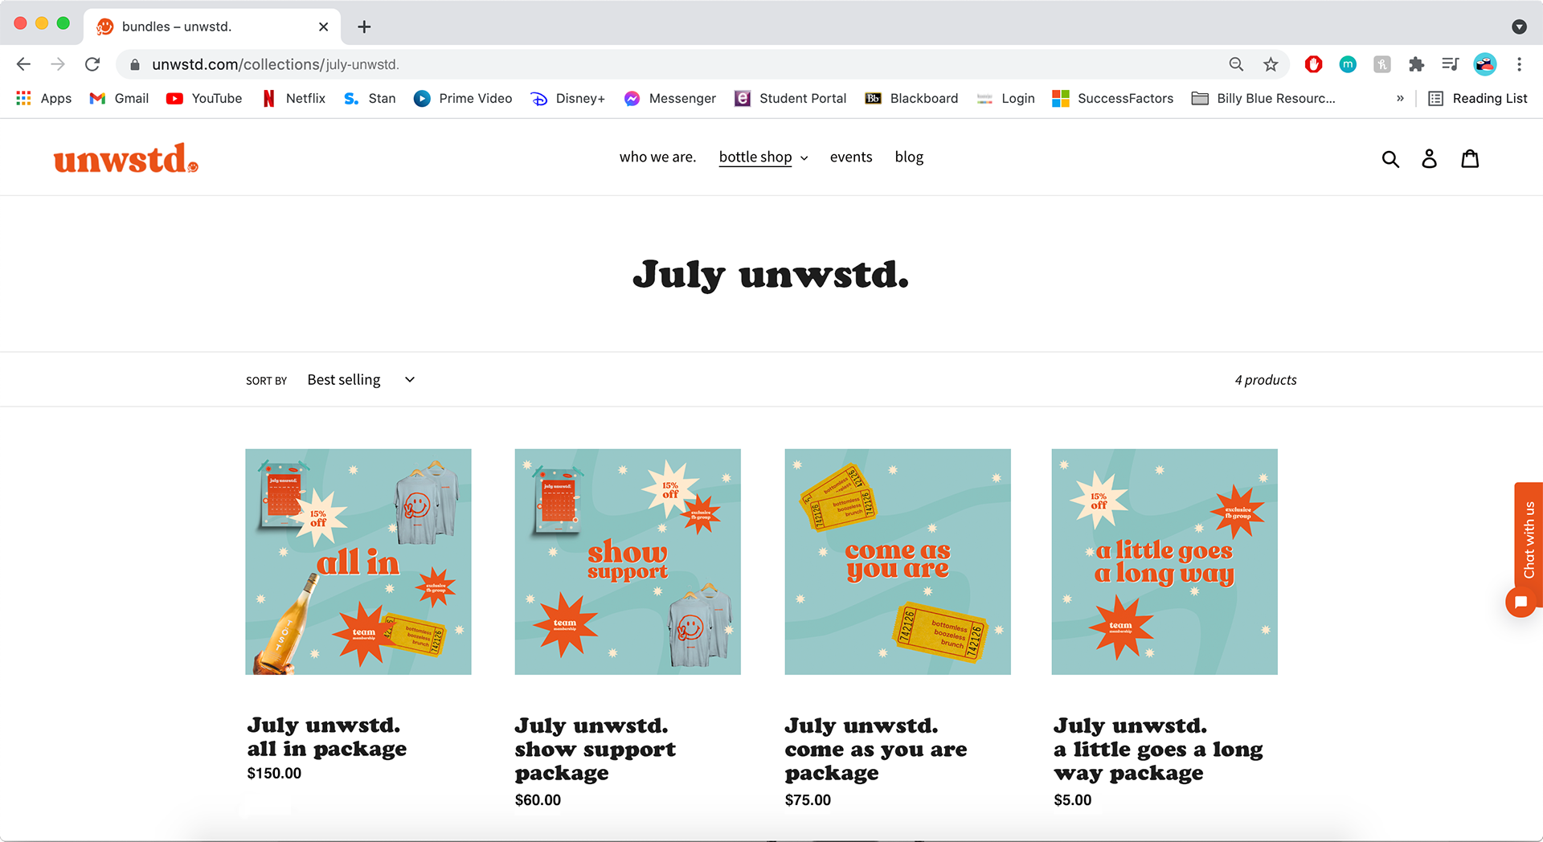Open the all in package image
Image resolution: width=1543 pixels, height=842 pixels.
pyautogui.click(x=358, y=562)
